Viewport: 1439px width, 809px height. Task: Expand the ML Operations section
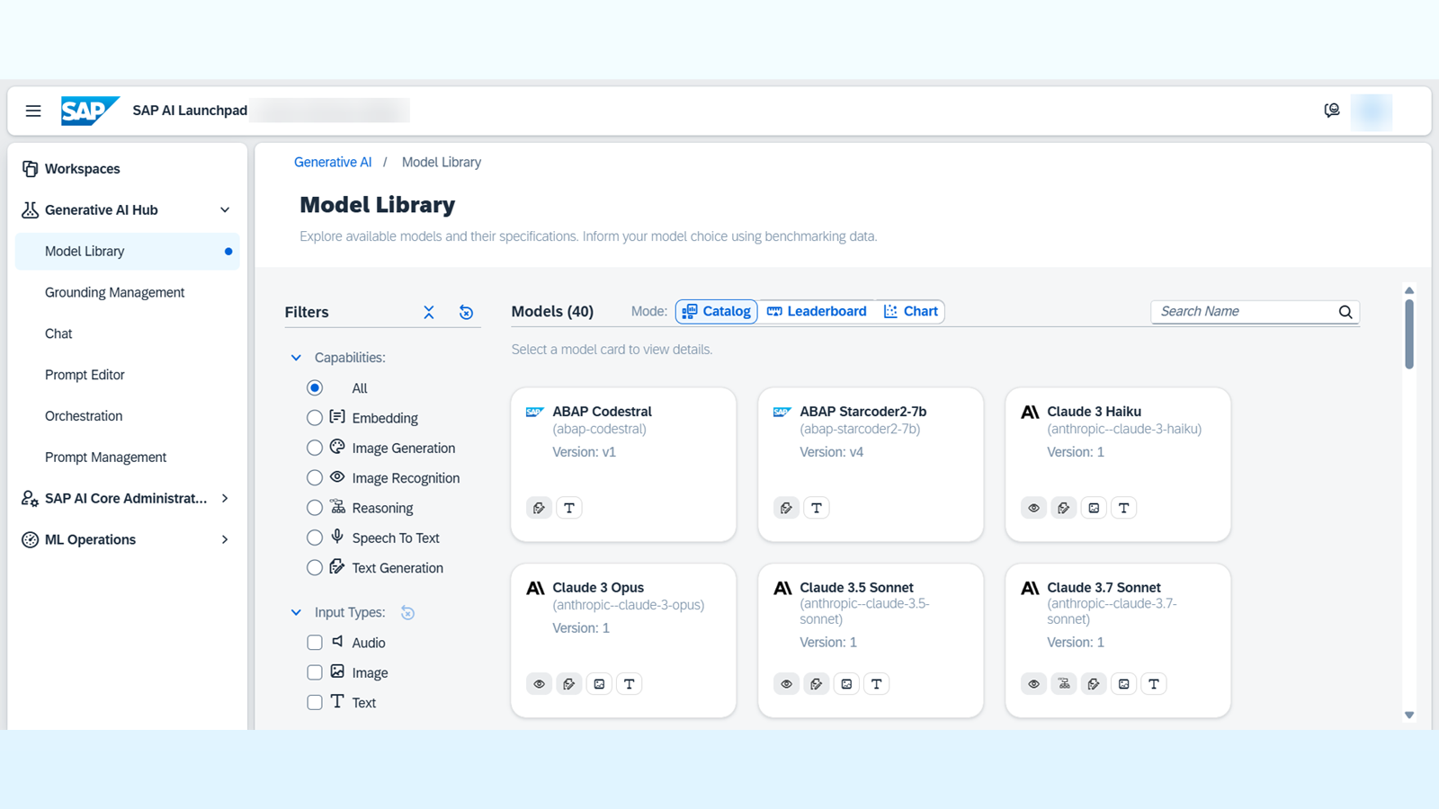(x=225, y=540)
